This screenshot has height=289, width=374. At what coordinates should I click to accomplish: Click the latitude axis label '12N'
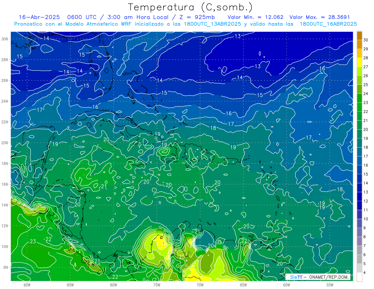[5, 226]
